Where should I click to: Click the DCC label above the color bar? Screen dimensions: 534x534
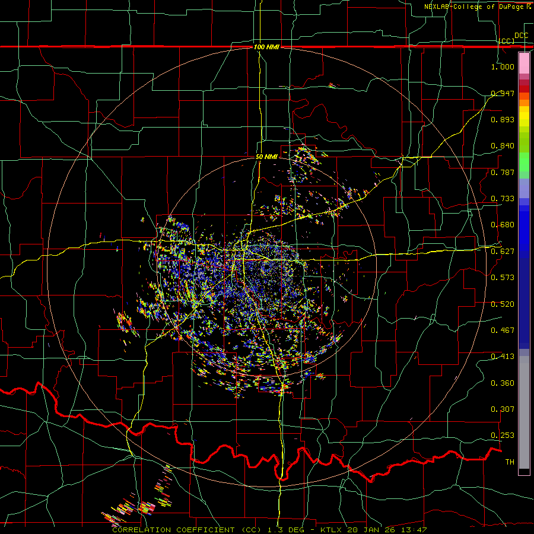pyautogui.click(x=521, y=36)
